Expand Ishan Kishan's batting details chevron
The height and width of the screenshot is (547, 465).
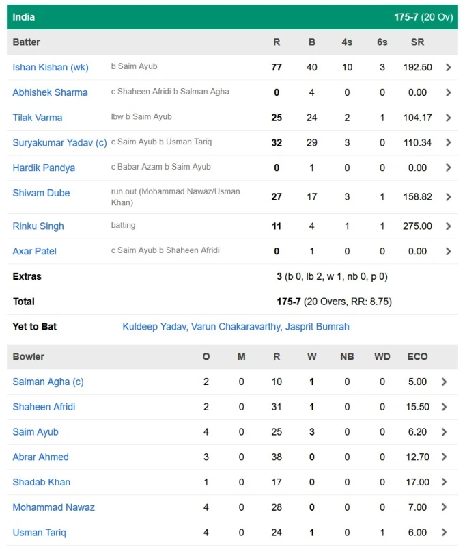tap(449, 67)
